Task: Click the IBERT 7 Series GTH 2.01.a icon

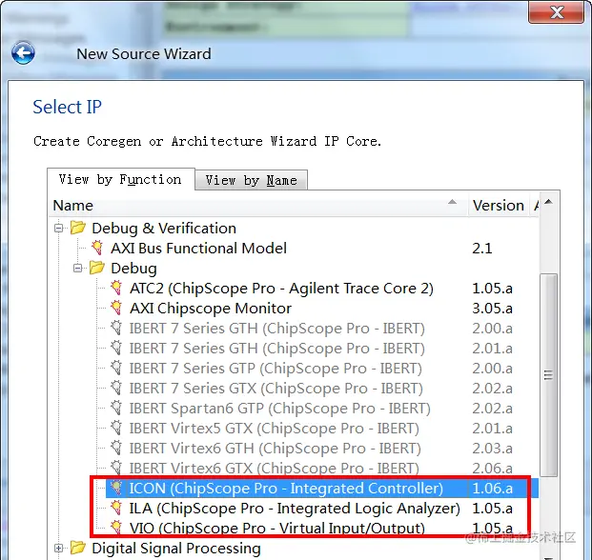Action: [116, 348]
